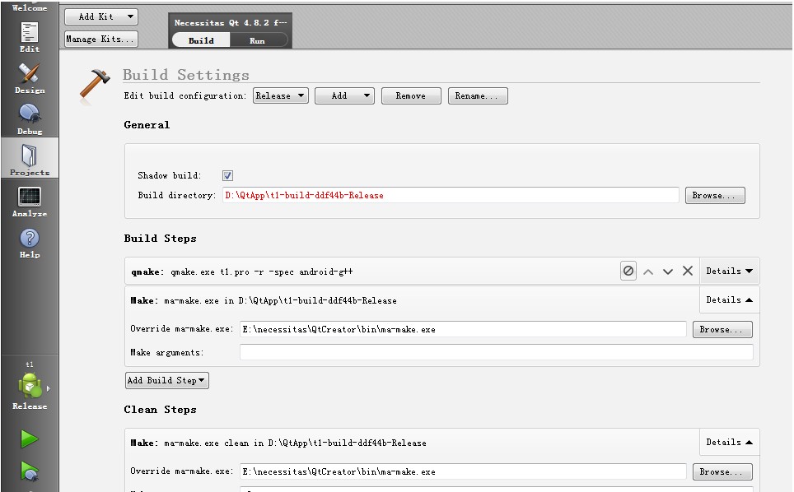
Task: Open the Analyze mode
Action: tap(30, 202)
